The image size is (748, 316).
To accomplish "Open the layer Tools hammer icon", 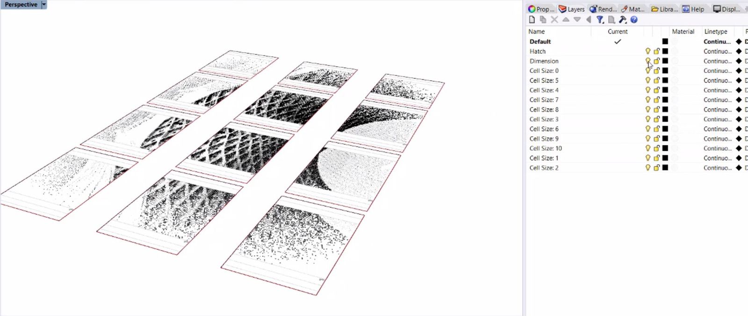I will [x=622, y=20].
